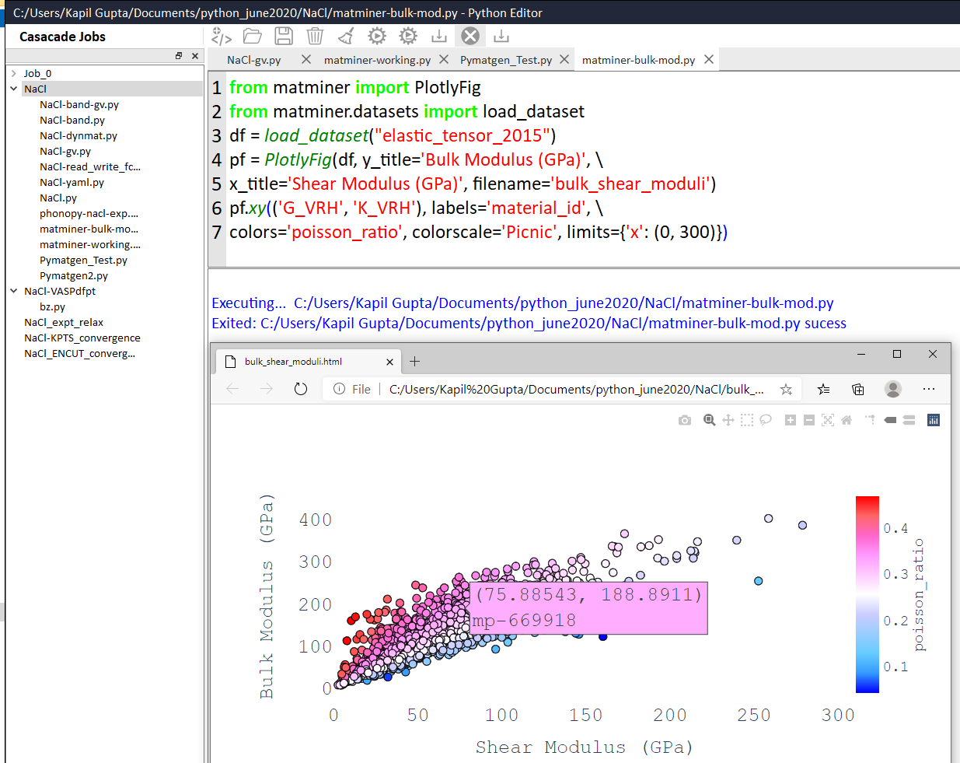Switch to the Pymatgen_Test.py tab
This screenshot has height=763, width=960.
506,60
